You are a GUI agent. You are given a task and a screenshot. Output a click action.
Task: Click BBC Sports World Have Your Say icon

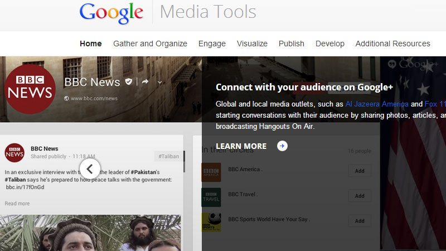(211, 222)
